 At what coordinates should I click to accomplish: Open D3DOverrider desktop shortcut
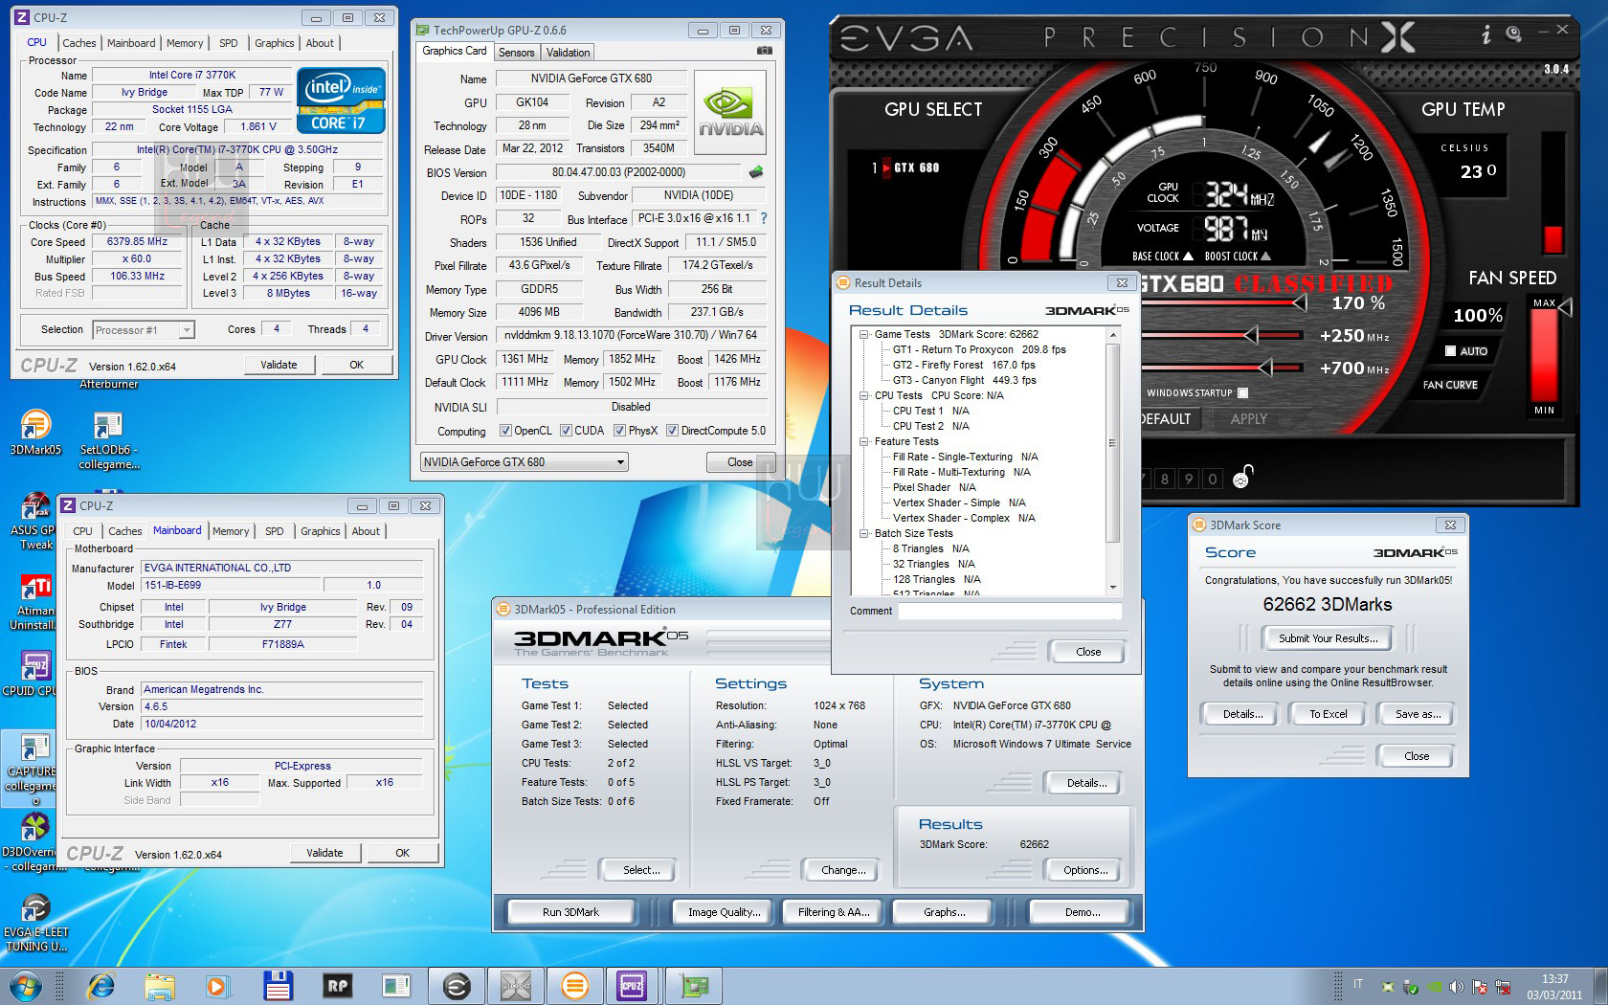[x=35, y=842]
